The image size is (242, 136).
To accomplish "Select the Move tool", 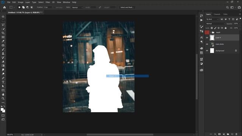I will (x=3, y=17).
